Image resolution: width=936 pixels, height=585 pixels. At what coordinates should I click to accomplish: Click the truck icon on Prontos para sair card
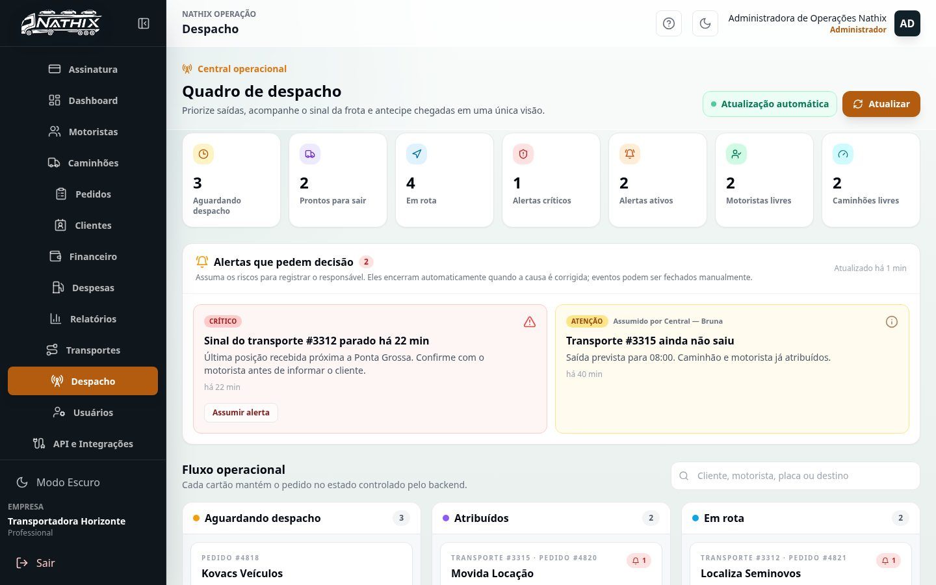click(x=310, y=154)
